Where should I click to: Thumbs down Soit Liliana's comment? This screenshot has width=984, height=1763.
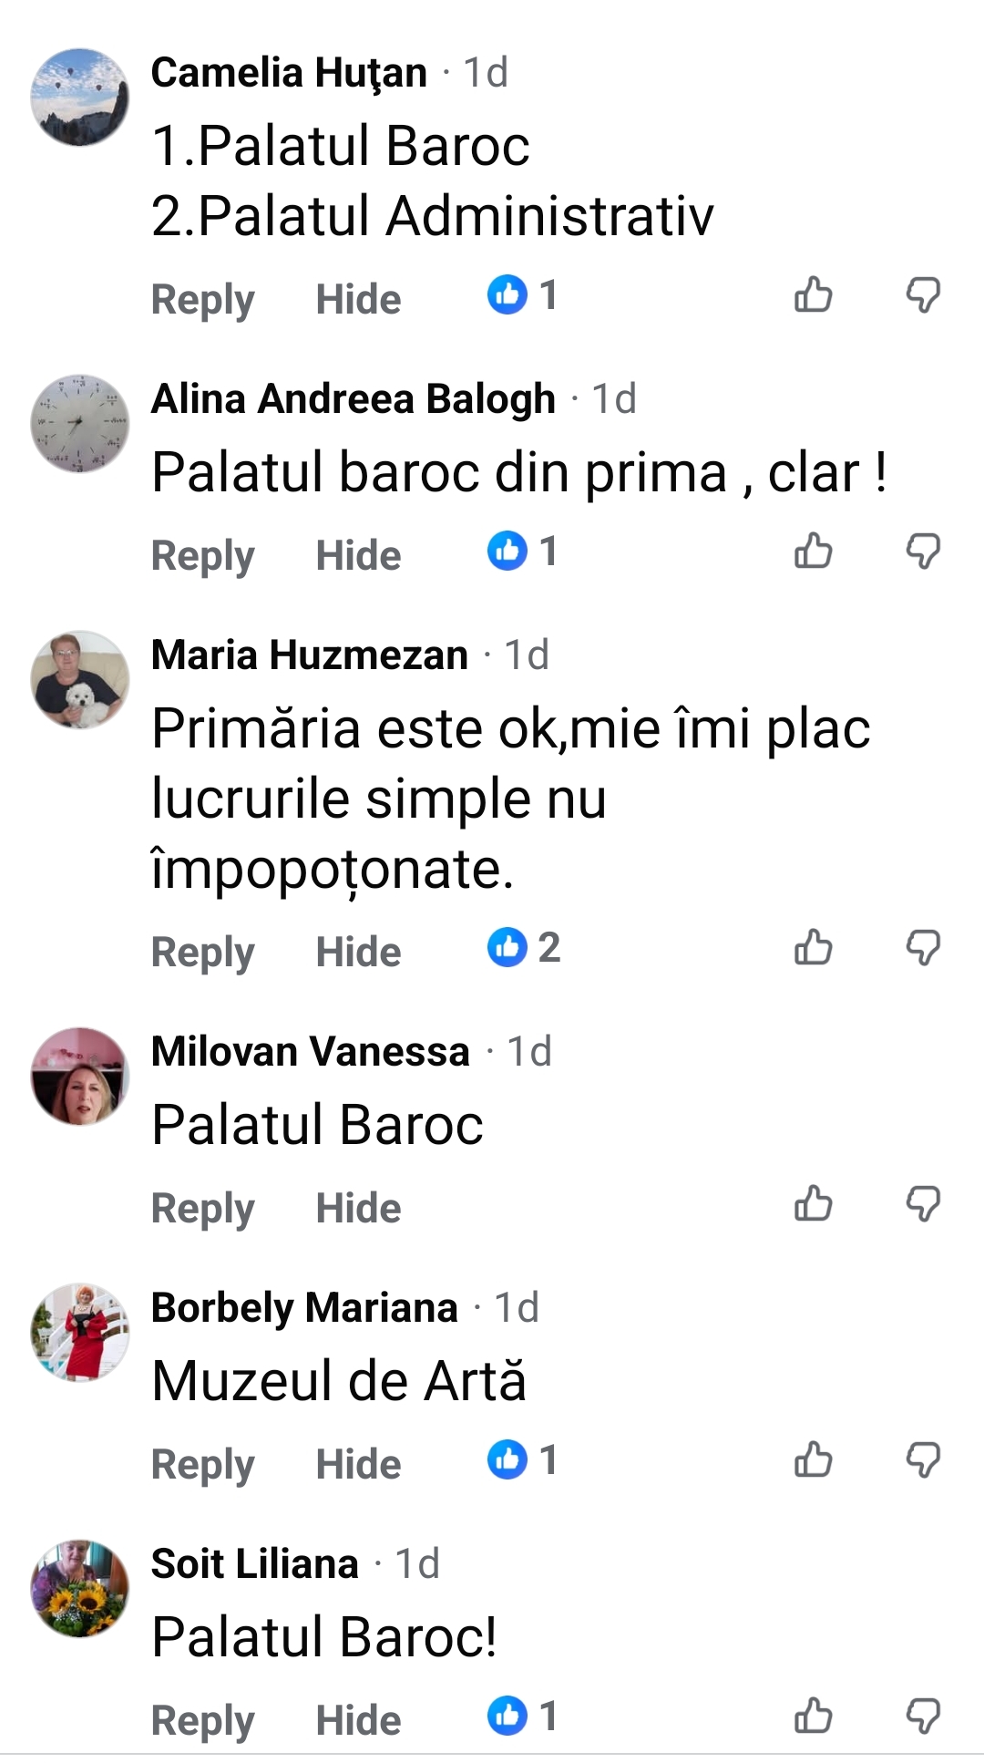[923, 1716]
